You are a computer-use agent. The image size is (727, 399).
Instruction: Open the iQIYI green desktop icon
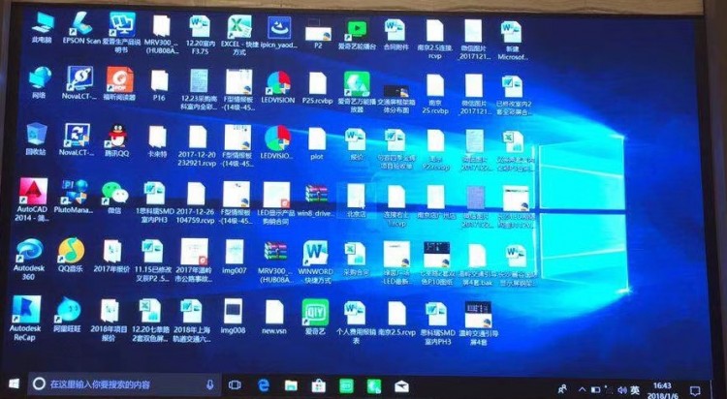[x=313, y=311]
